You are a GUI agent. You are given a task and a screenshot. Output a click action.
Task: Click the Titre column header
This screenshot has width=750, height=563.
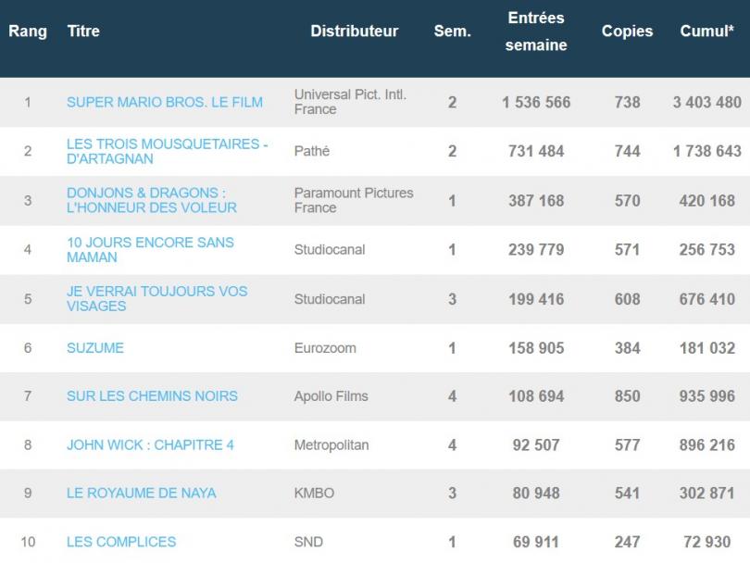point(83,31)
